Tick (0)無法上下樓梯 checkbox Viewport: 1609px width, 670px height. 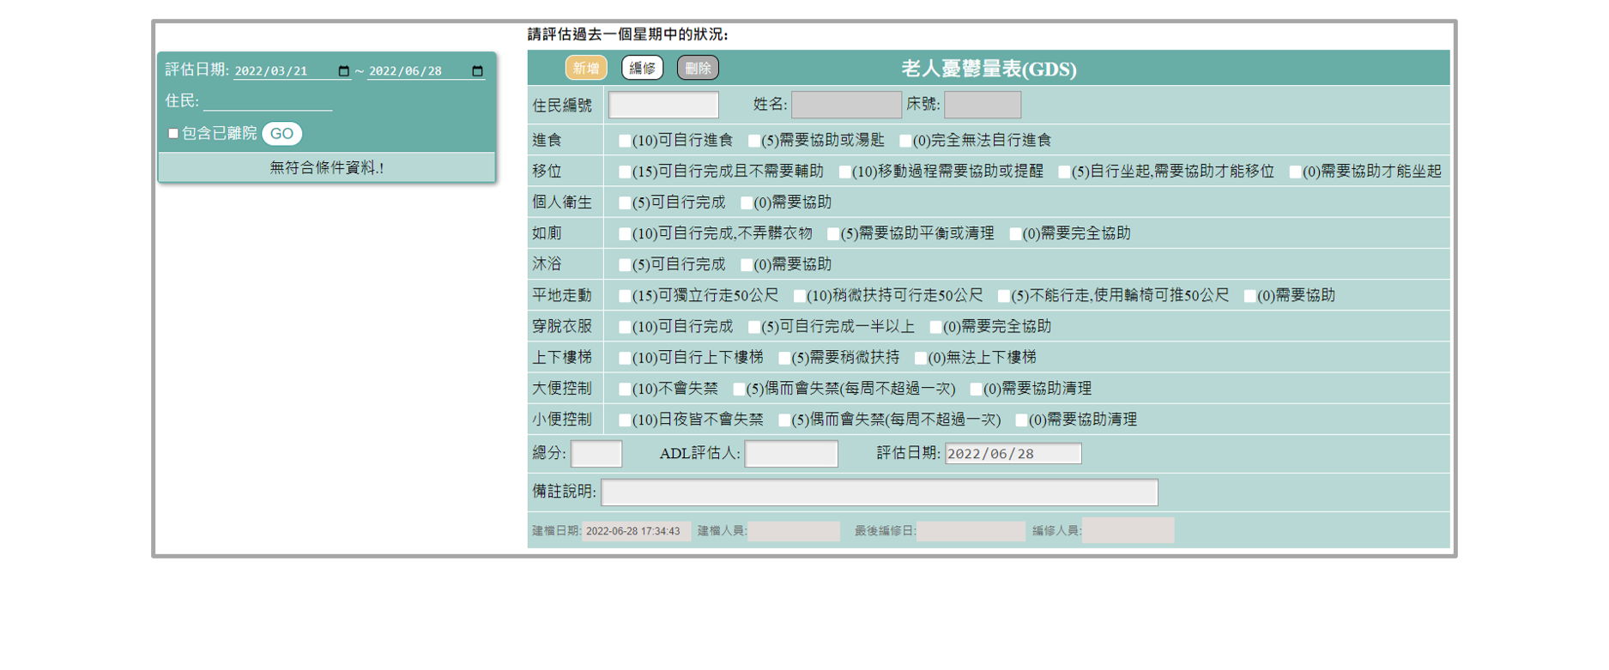pos(921,358)
